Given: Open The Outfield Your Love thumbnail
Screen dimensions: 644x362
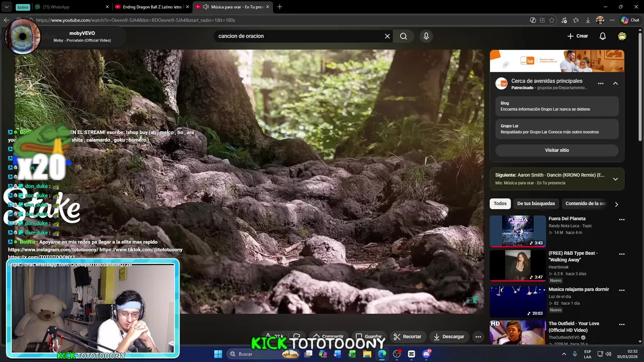Looking at the screenshot, I should click(x=518, y=332).
